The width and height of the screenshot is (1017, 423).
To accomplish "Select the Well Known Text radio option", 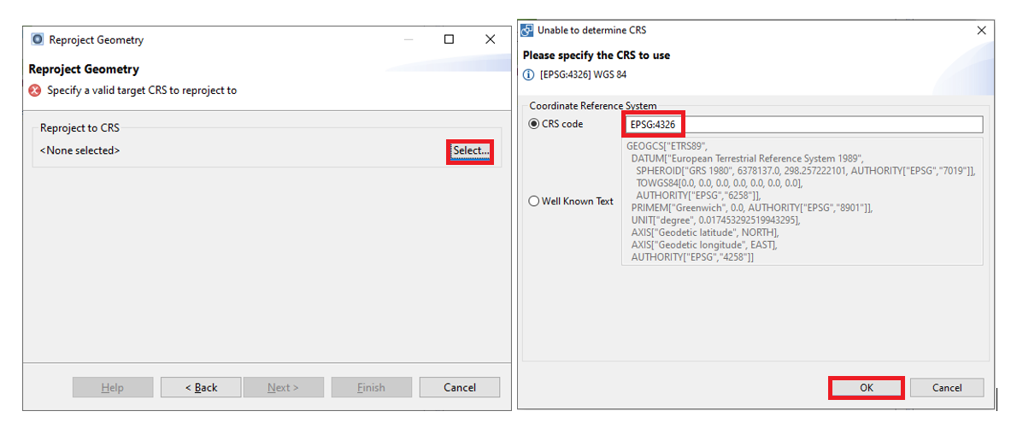I will tap(534, 201).
